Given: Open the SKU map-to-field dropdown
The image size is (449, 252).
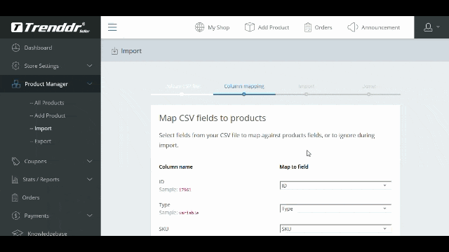Looking at the screenshot, I should [x=335, y=229].
